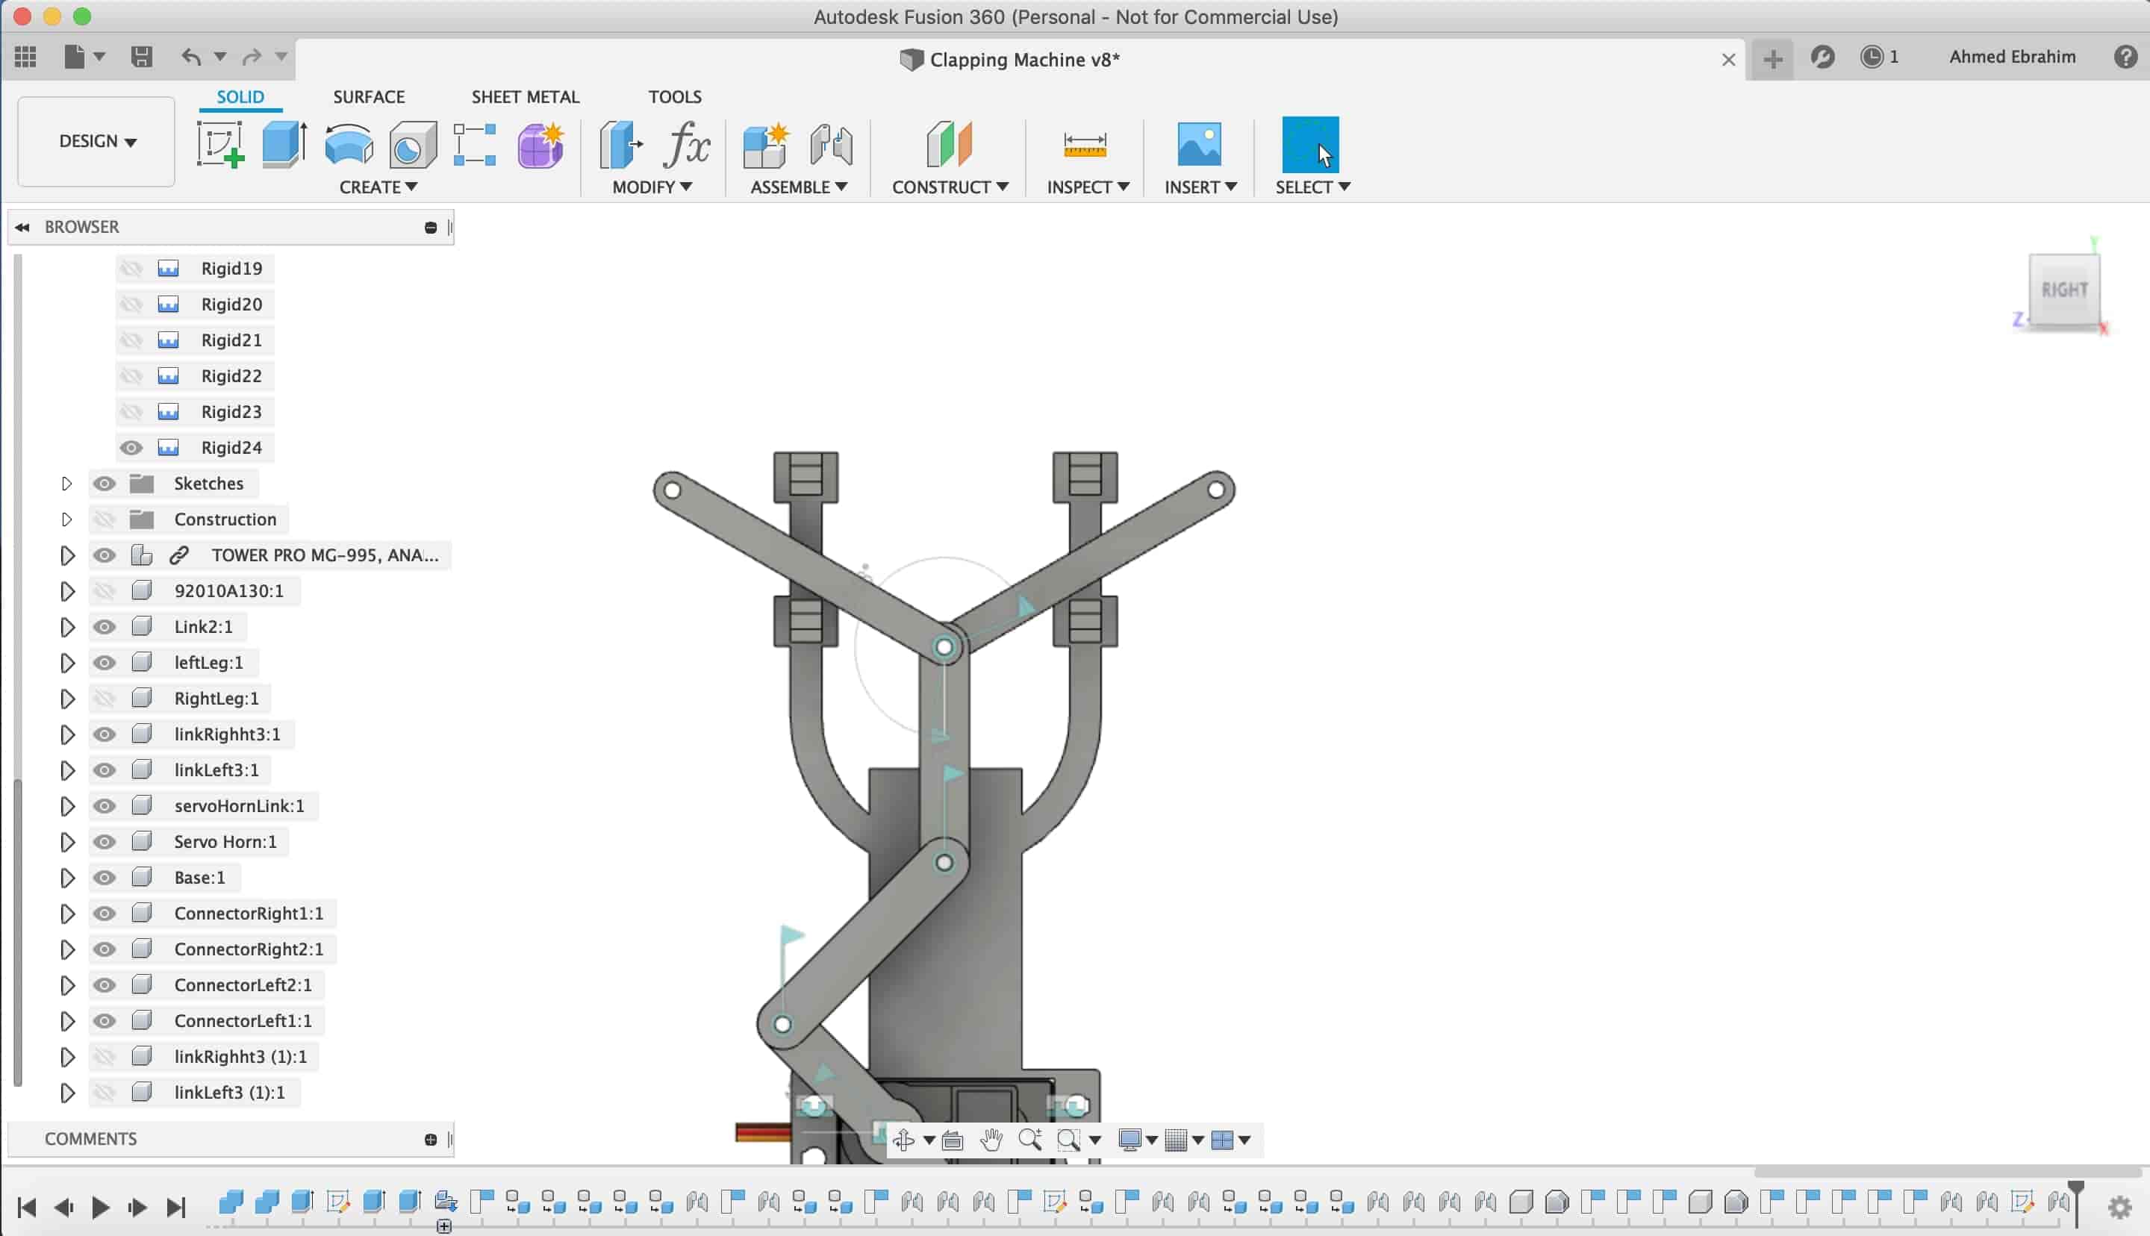Toggle visibility of servoHornLink:1
The image size is (2150, 1236).
pos(105,805)
